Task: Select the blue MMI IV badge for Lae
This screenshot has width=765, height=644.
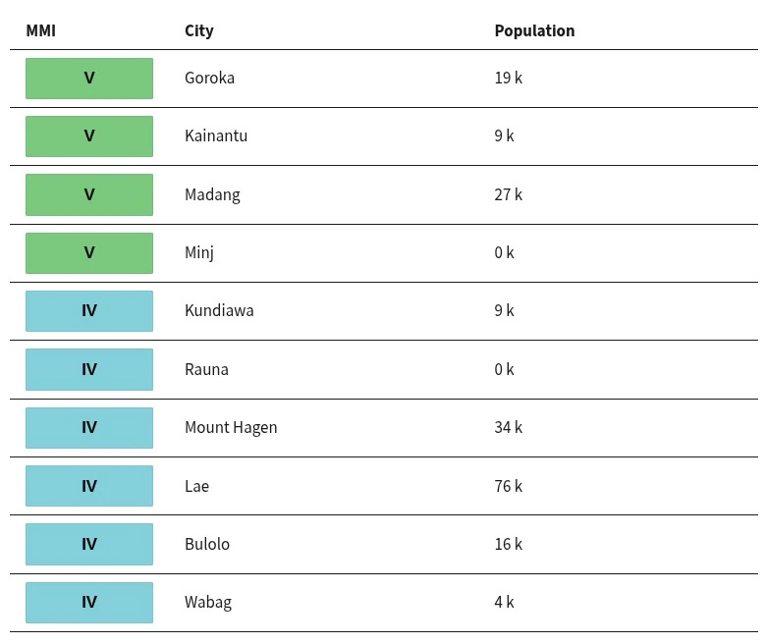Action: click(x=89, y=486)
